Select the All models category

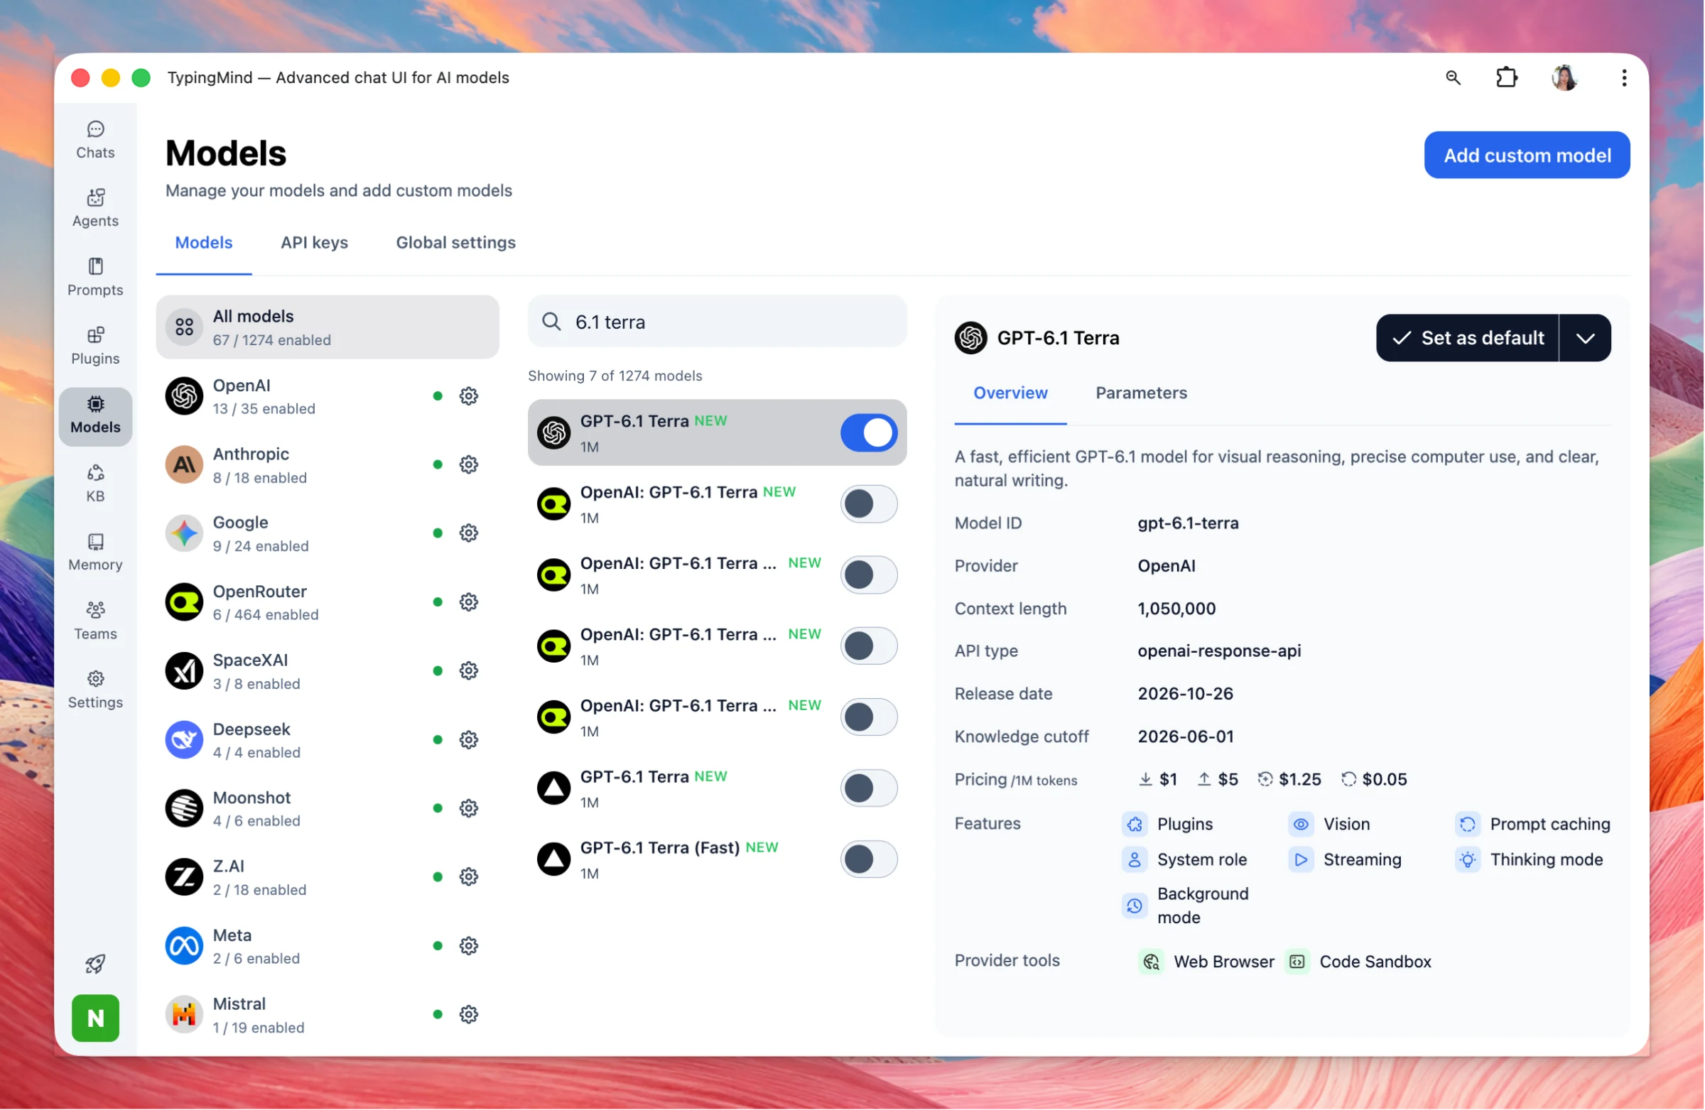point(328,327)
